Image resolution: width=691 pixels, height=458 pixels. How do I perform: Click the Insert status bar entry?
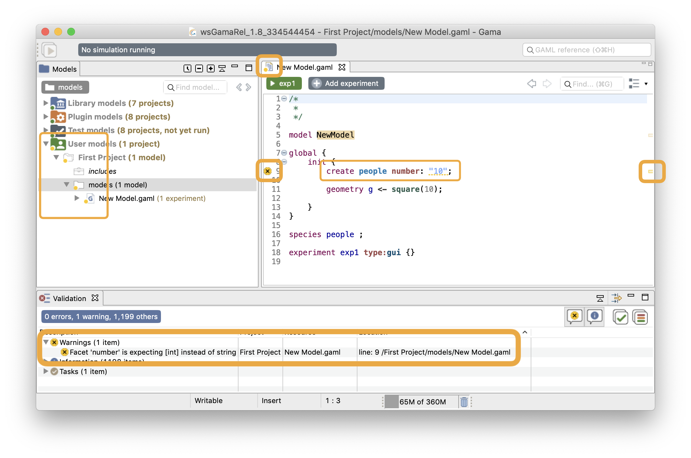point(271,401)
